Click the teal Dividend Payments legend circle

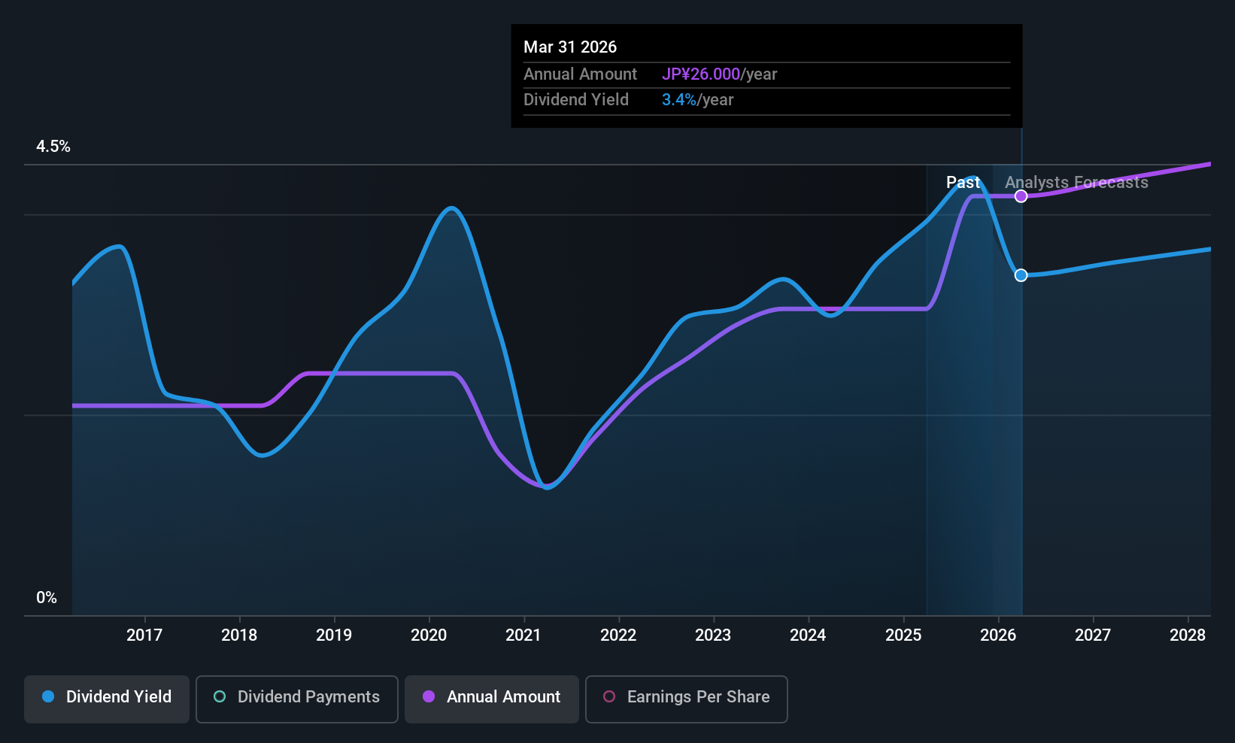[219, 697]
